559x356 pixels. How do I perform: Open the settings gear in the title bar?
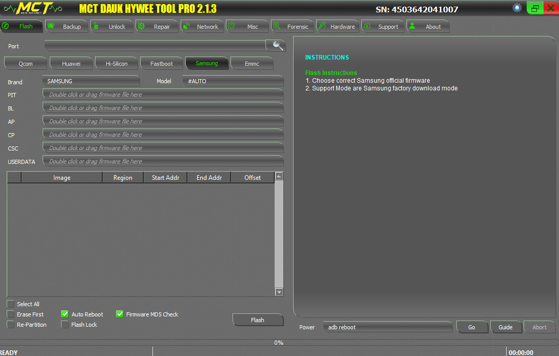(x=517, y=8)
